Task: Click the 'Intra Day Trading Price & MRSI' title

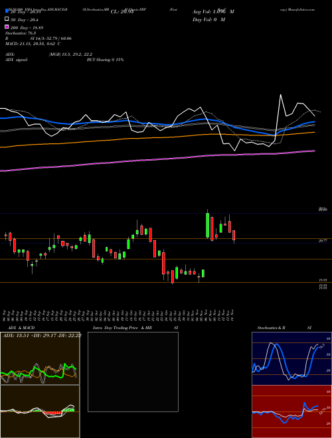Action: tap(135, 328)
